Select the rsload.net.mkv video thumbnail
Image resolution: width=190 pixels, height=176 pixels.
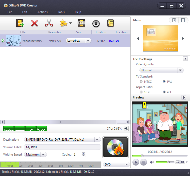point(14,41)
